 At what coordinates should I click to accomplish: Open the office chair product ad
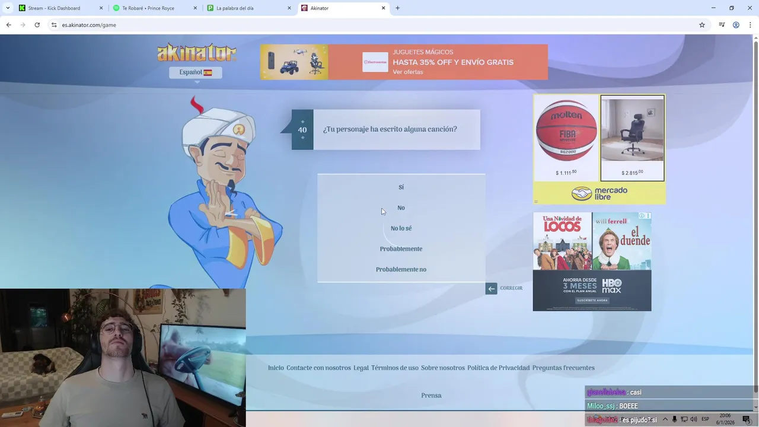click(632, 138)
